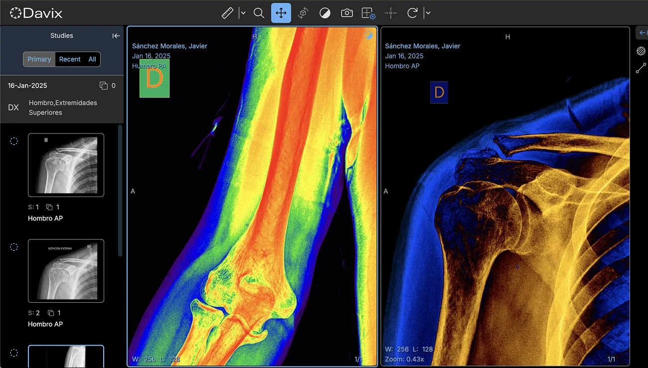Select the line segment tool in right sidebar
Viewport: 648px width, 368px height.
[x=641, y=68]
